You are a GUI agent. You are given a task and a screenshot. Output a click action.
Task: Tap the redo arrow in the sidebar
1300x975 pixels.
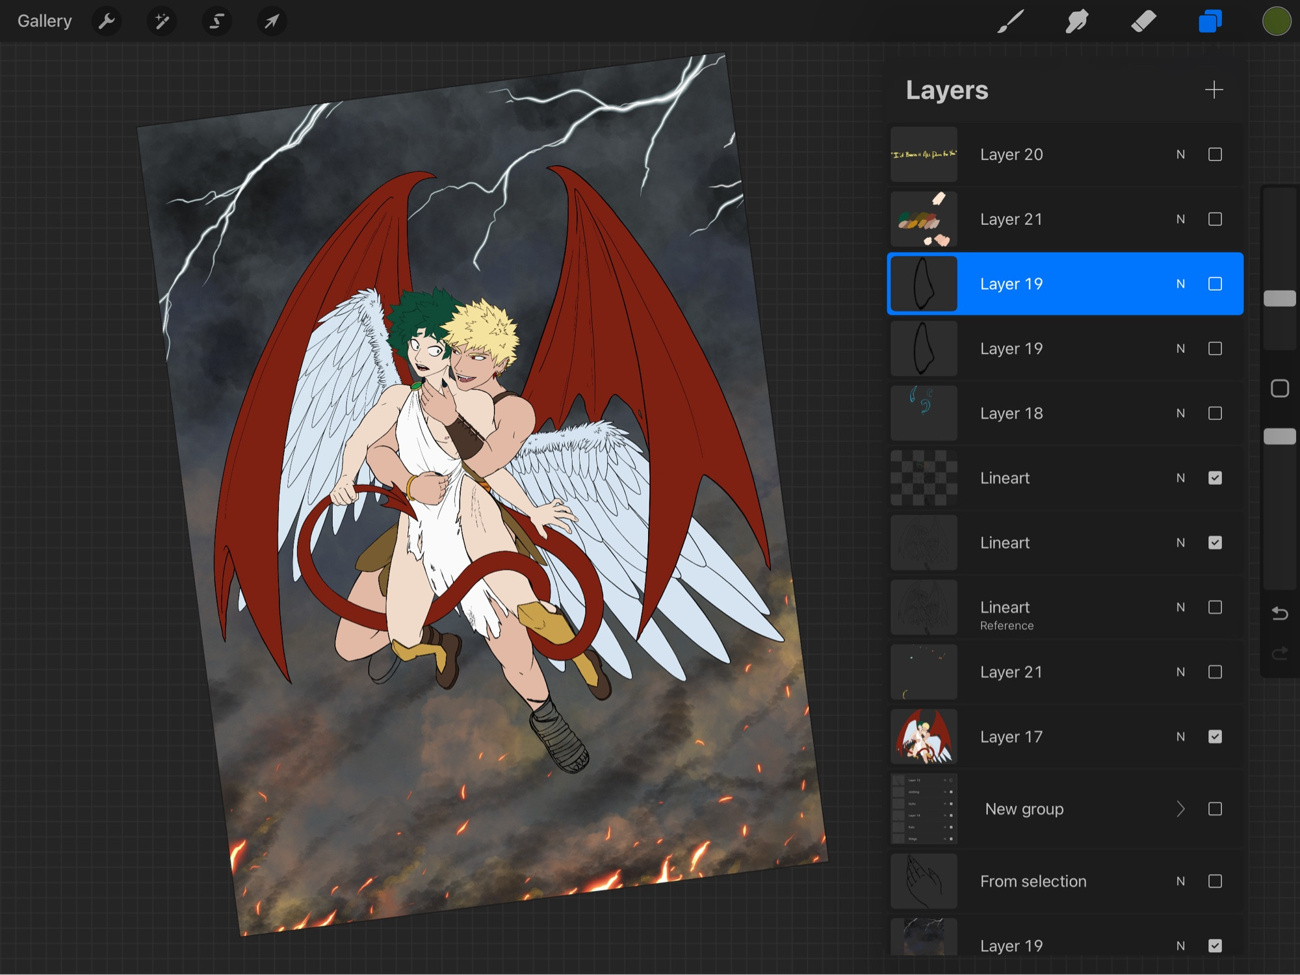tap(1280, 653)
